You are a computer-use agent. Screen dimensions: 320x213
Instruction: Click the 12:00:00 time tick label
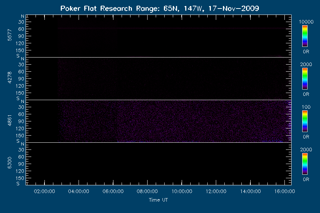coord(216,191)
